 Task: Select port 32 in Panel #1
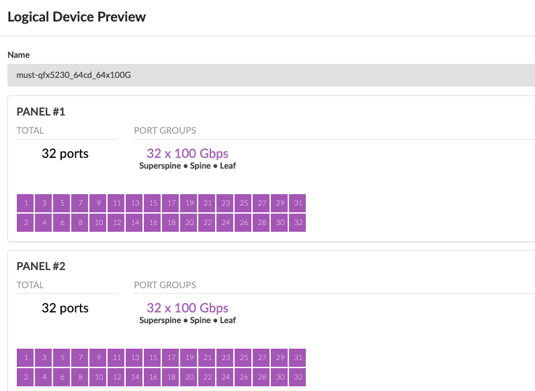tap(298, 222)
